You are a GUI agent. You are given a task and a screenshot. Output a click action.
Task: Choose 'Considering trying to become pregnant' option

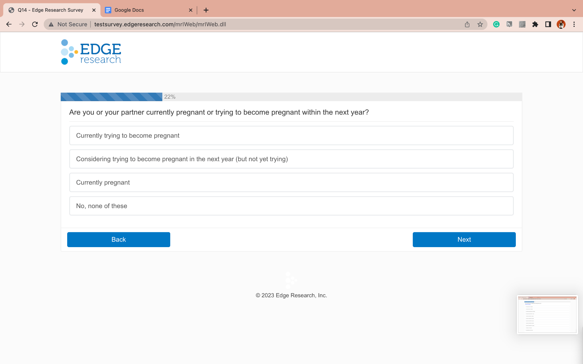coord(291,159)
